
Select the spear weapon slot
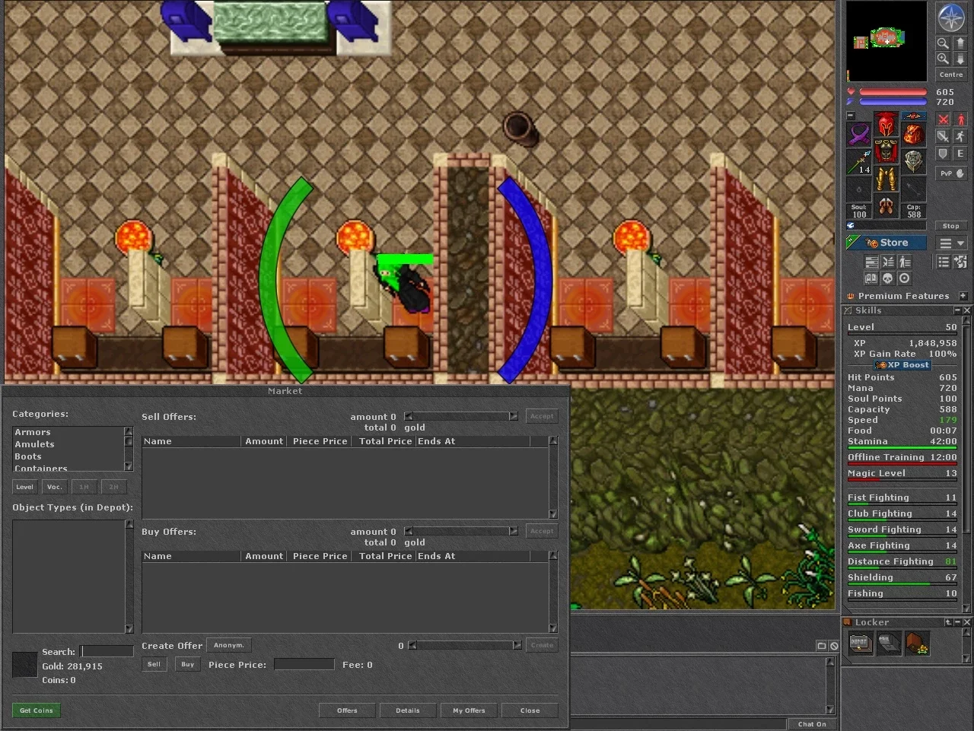859,162
